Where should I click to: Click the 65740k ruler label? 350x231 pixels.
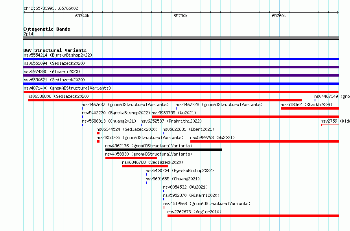click(x=82, y=16)
